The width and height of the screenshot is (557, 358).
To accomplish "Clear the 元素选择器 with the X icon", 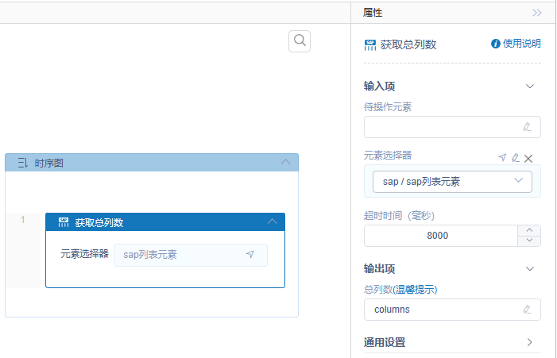I will (x=528, y=158).
